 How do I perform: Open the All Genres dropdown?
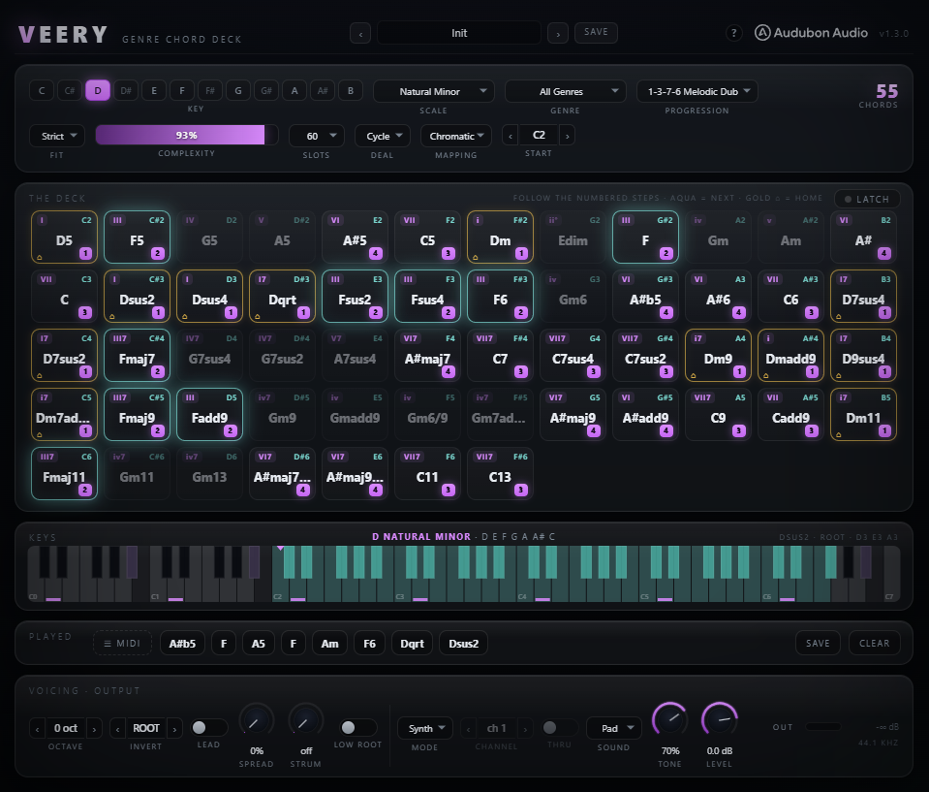565,91
